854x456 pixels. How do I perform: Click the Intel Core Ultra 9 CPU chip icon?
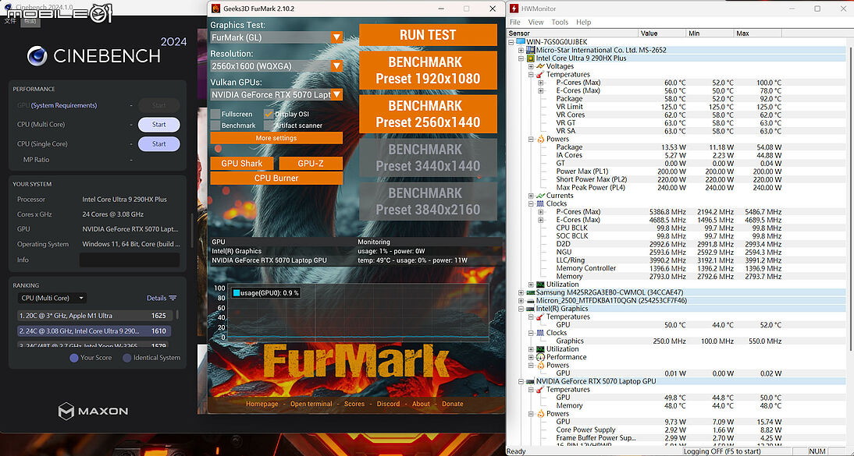coord(531,58)
